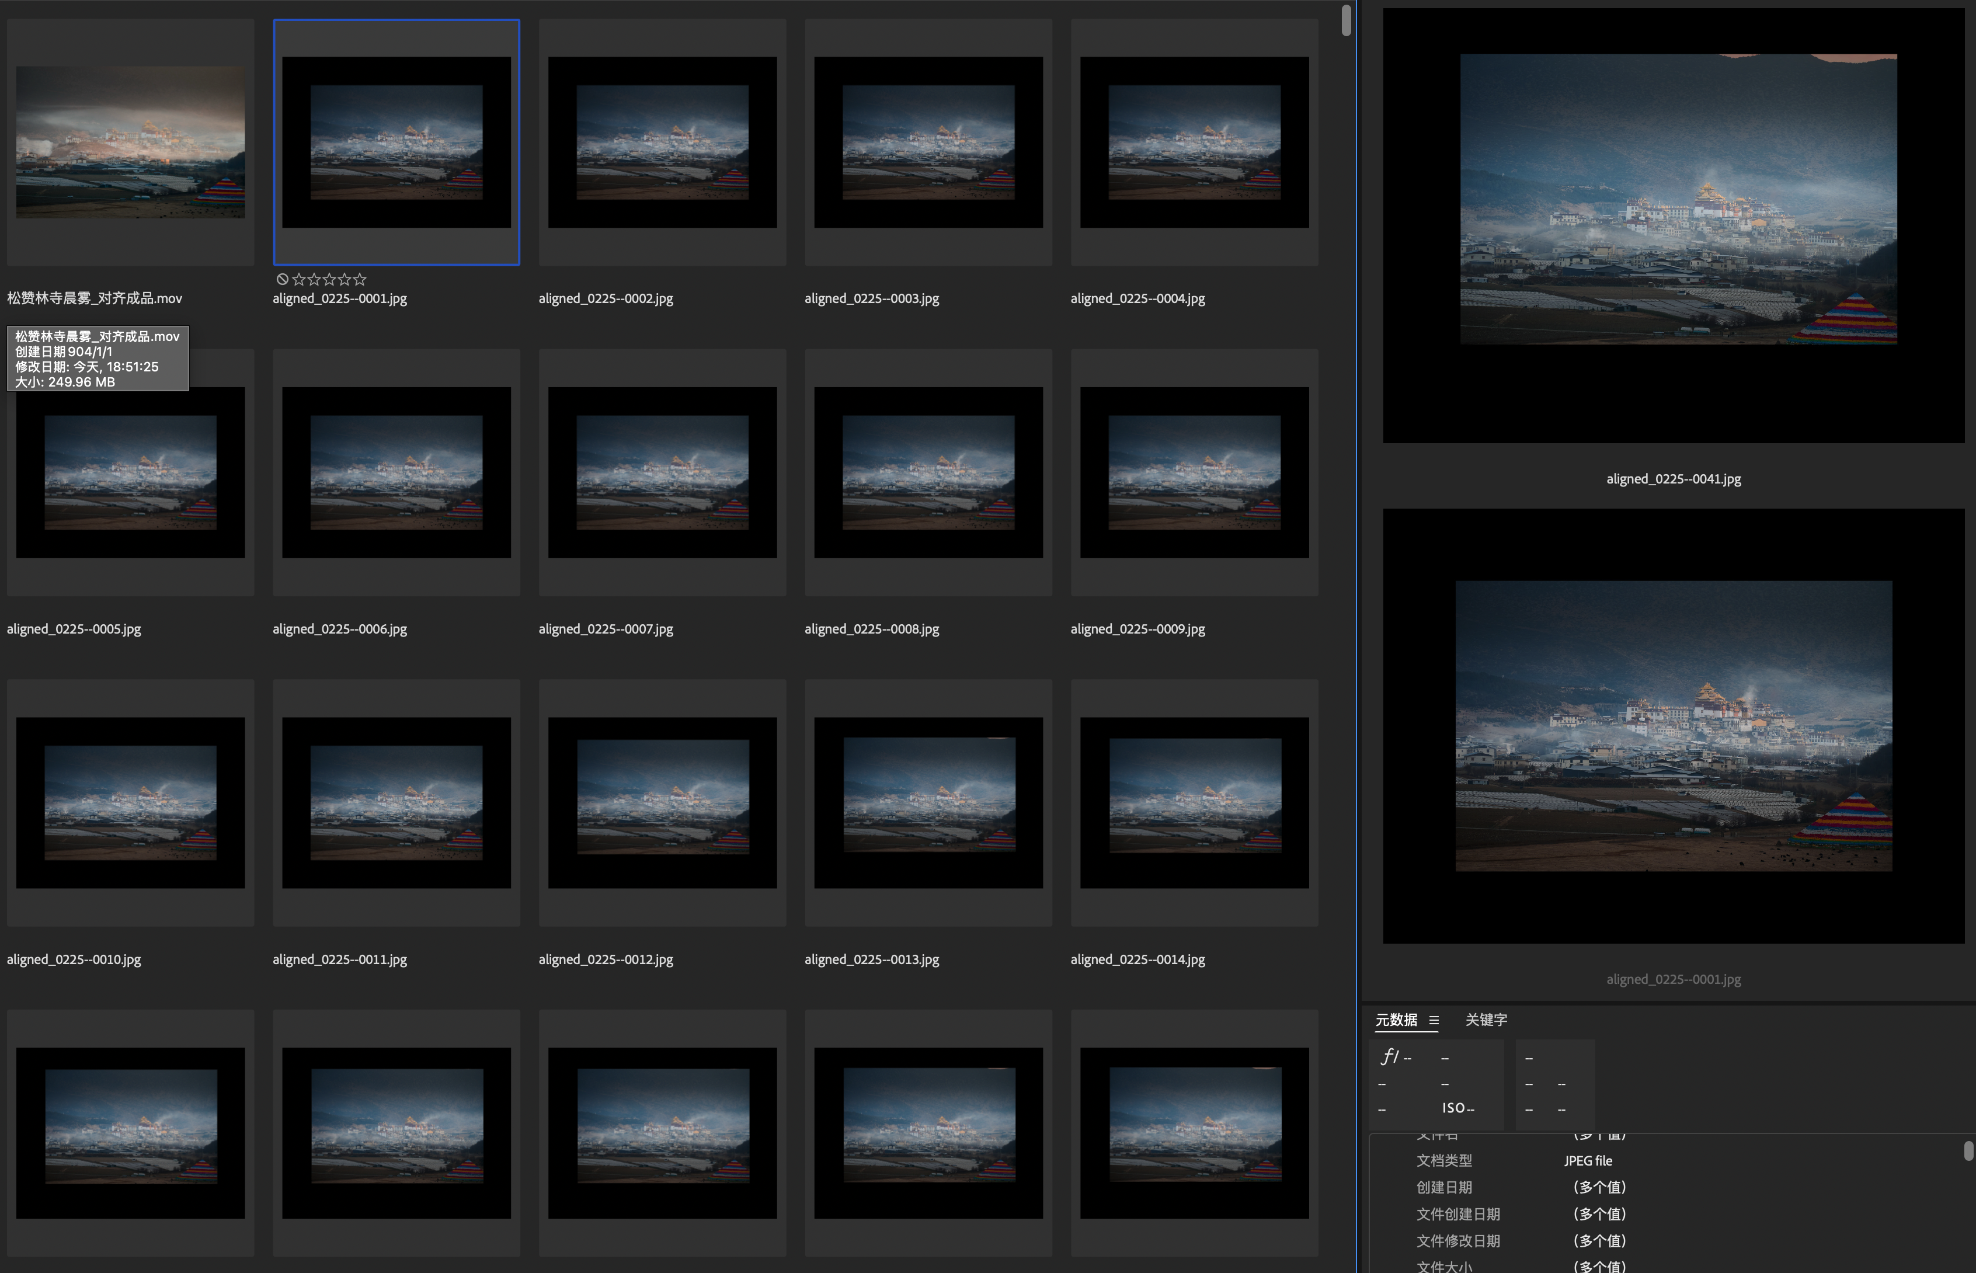1976x1273 pixels.
Task: Select the aligned_0225--0008.jpg thumbnail
Action: pyautogui.click(x=928, y=473)
